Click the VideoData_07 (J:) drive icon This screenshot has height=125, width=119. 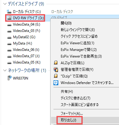(x=9, y=56)
